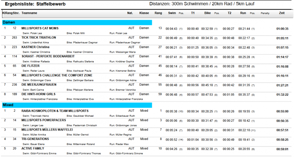The width and height of the screenshot is (294, 157).
Task: Click the Zeit column header
Action: click(282, 13)
